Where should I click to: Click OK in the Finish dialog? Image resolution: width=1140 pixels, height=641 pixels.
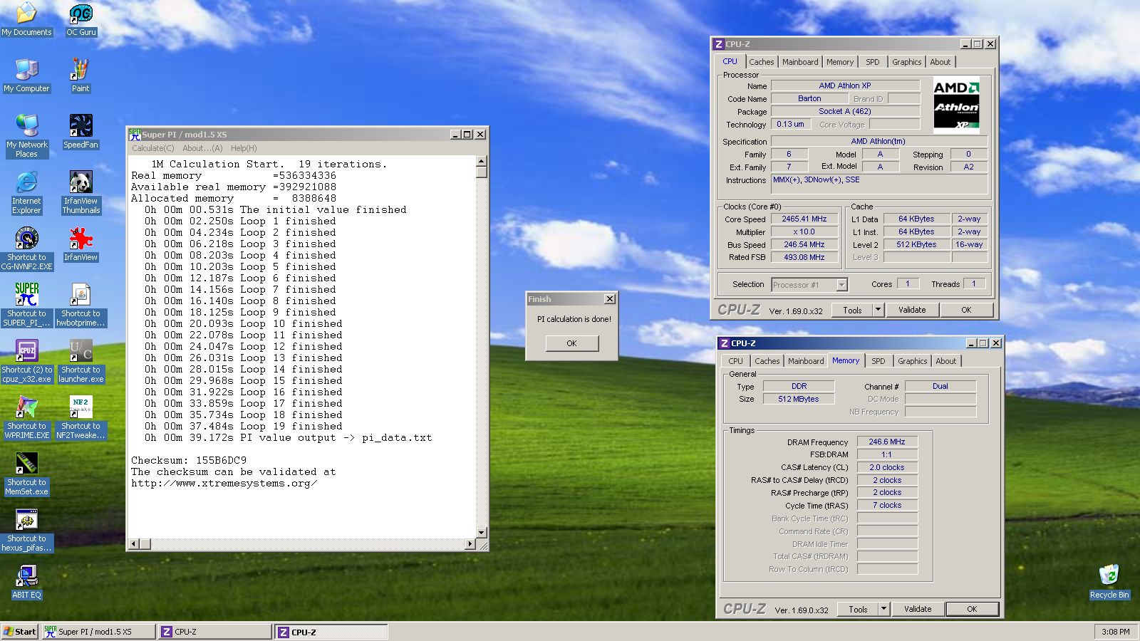click(571, 343)
